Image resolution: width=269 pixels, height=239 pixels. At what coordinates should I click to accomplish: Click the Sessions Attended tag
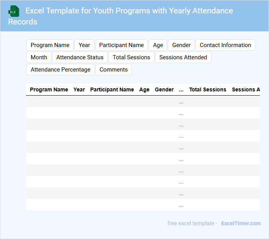click(183, 57)
